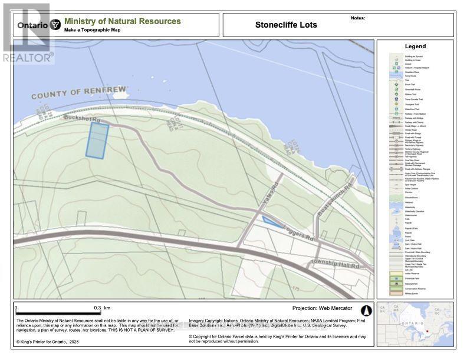Click the Airport symbol in the legend
The width and height of the screenshot is (467, 360).
[x=396, y=64]
